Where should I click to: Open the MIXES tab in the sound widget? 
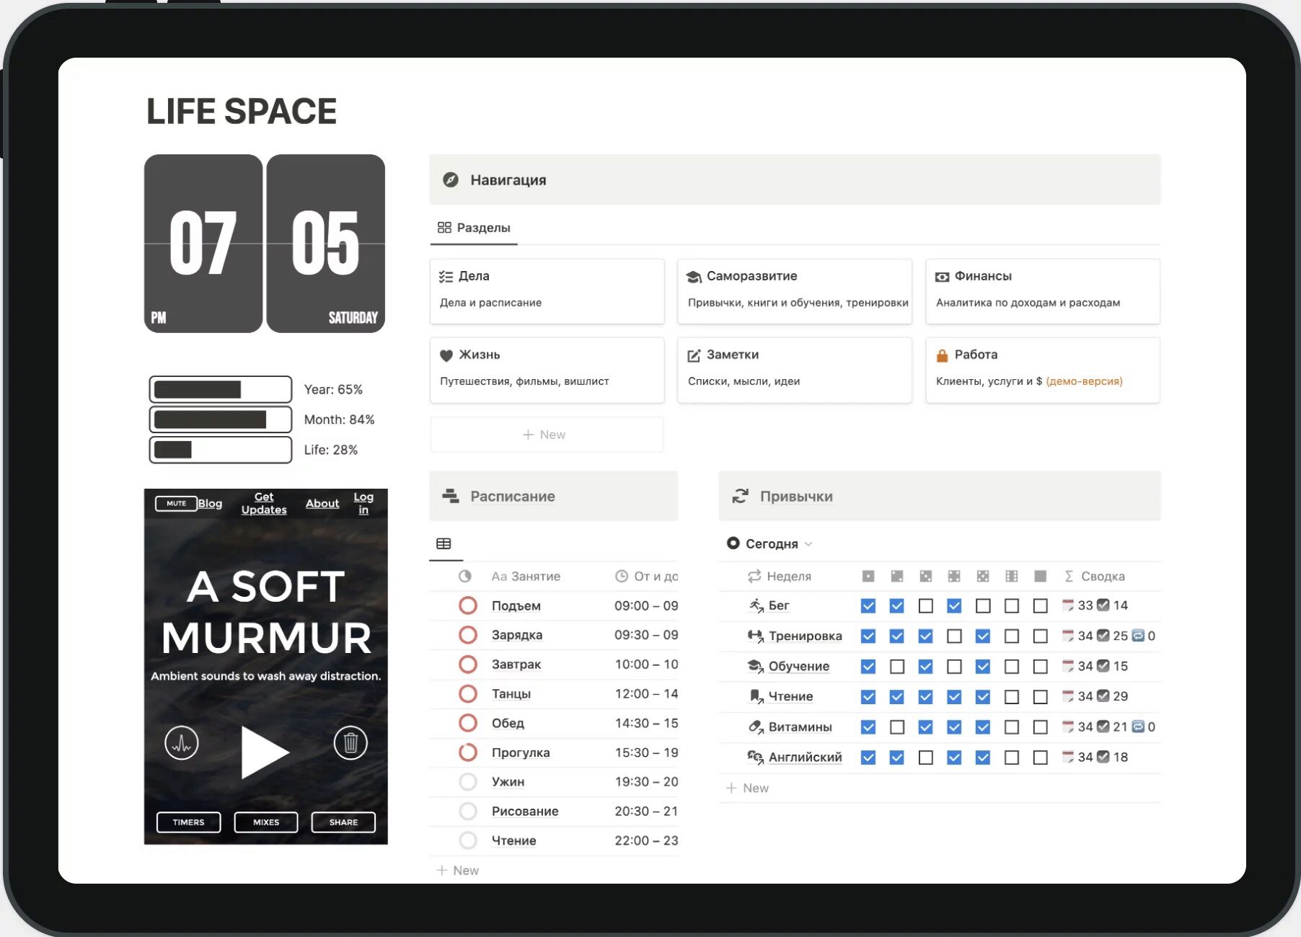click(x=265, y=822)
